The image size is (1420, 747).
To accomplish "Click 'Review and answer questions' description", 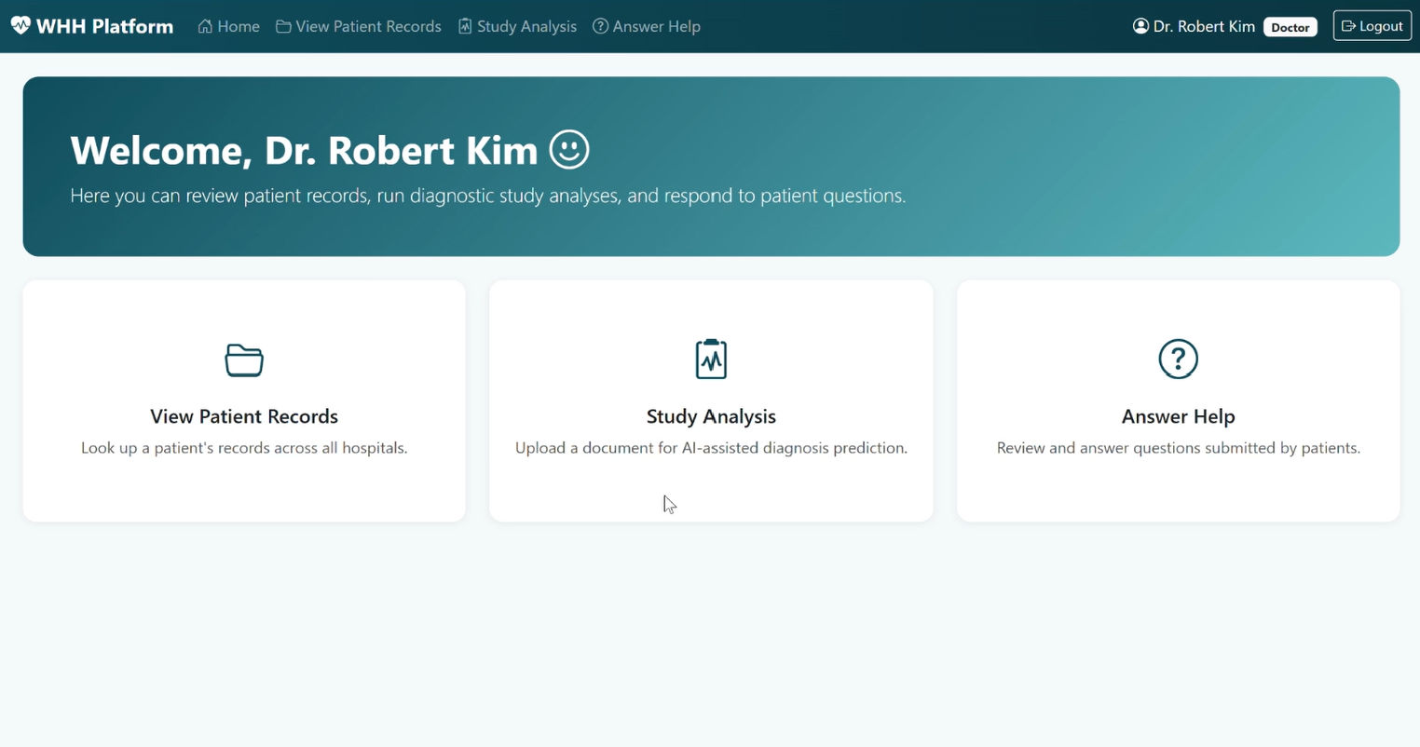I will coord(1178,448).
